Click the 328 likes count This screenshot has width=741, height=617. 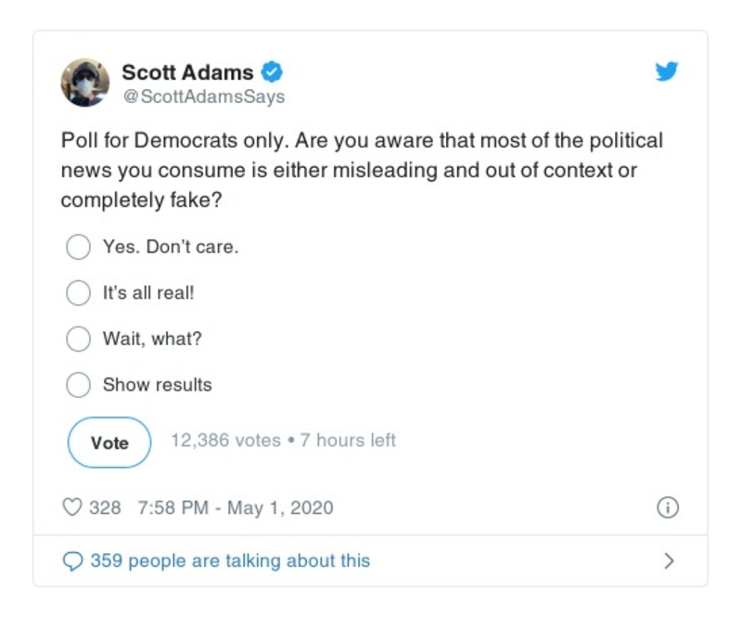(105, 508)
